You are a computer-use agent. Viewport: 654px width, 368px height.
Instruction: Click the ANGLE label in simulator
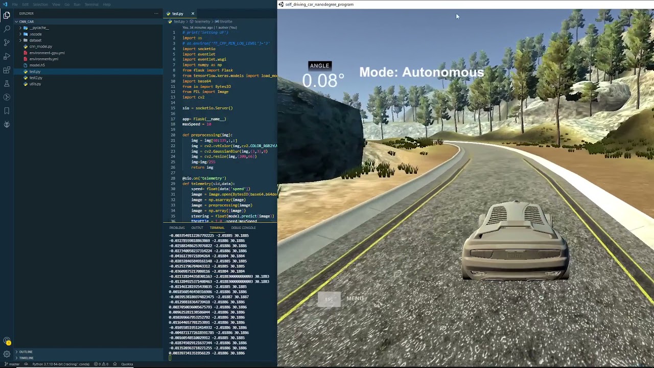pos(319,65)
